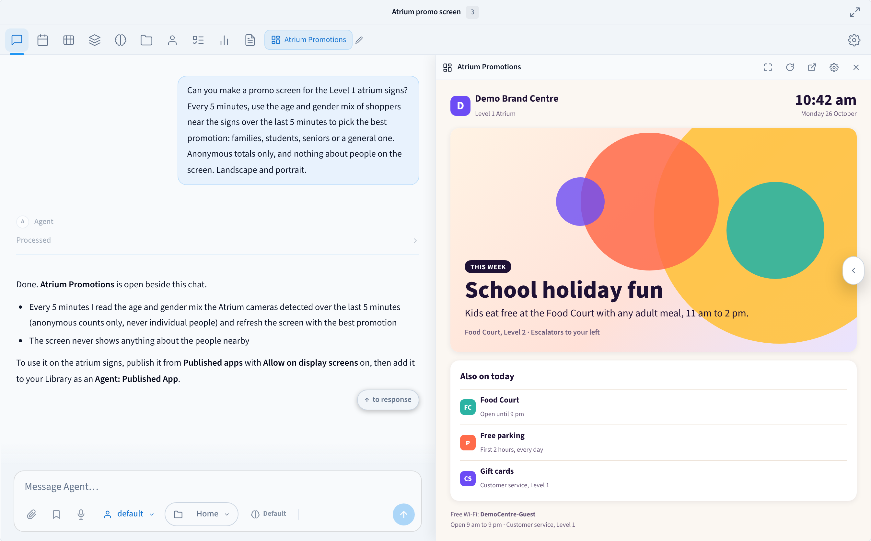
Task: Click the THIS WEEK badge
Action: [x=488, y=267]
